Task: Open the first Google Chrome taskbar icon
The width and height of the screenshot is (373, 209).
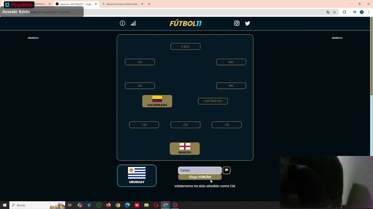Action: coord(118,205)
